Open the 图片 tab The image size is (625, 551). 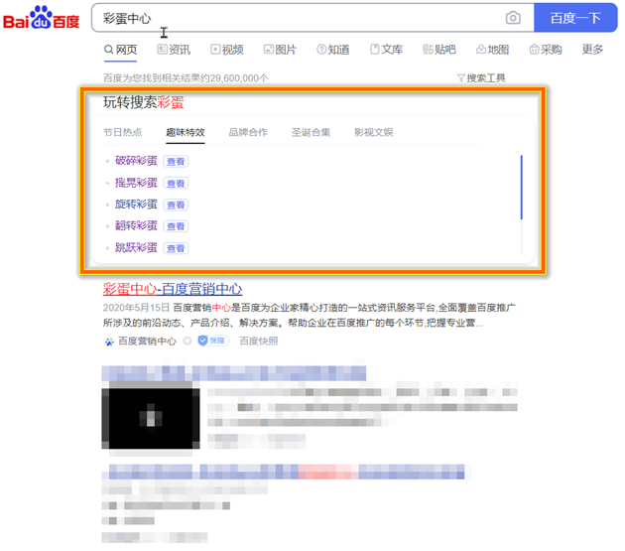pyautogui.click(x=280, y=50)
